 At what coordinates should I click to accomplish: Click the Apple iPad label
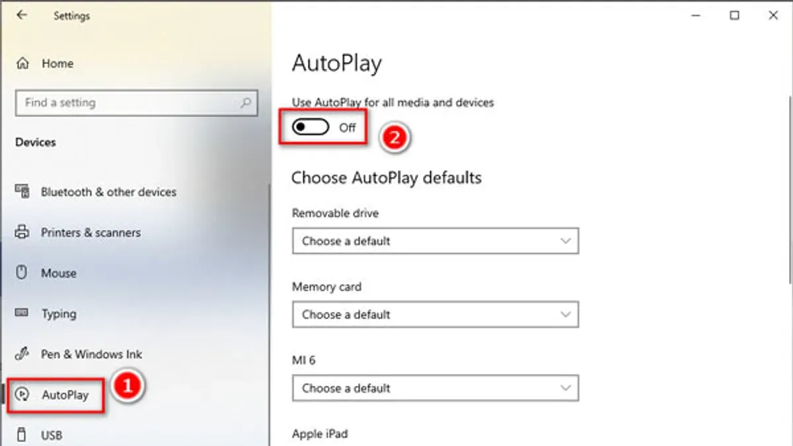tap(320, 434)
